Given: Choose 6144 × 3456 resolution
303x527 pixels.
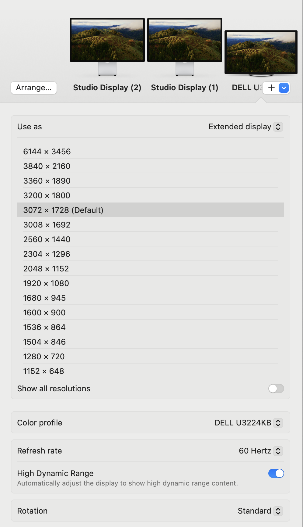Looking at the screenshot, I should [47, 152].
